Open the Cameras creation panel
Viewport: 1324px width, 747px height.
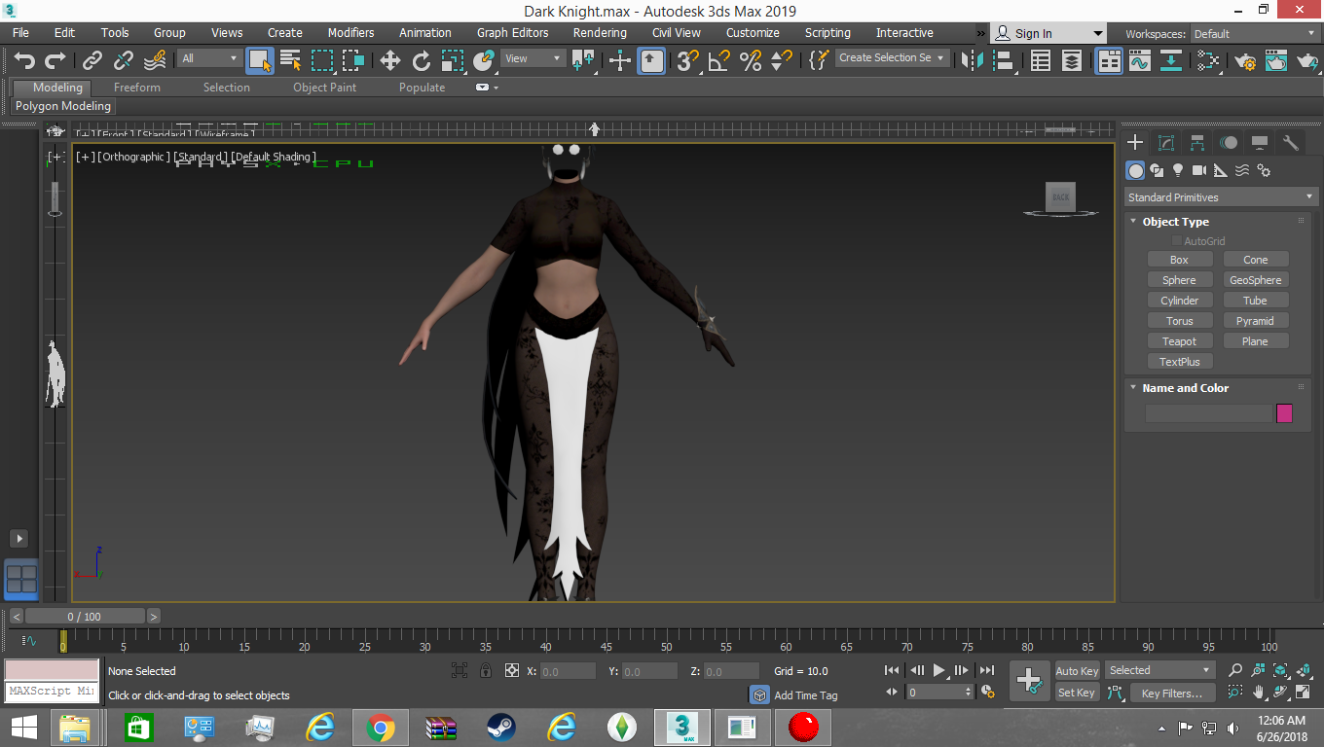point(1198,170)
